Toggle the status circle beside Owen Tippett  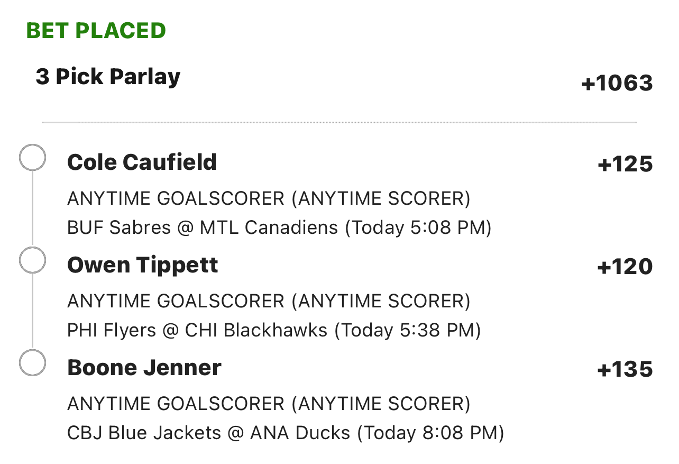[32, 260]
